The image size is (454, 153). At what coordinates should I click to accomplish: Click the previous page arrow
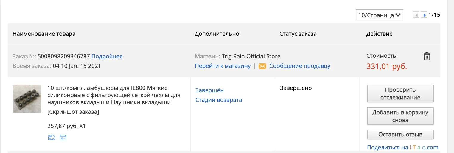(x=416, y=15)
